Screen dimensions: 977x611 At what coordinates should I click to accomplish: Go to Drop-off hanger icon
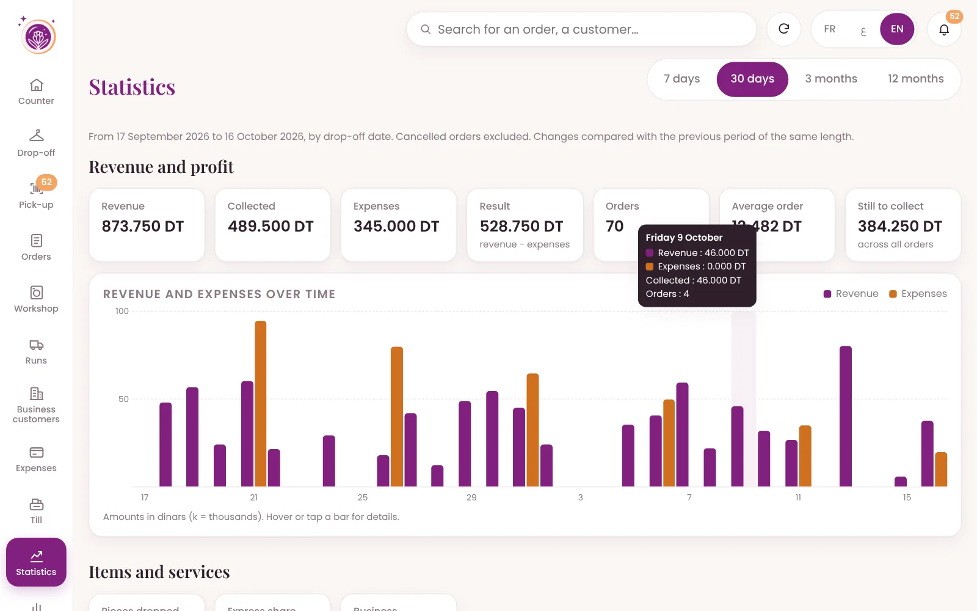coord(36,135)
